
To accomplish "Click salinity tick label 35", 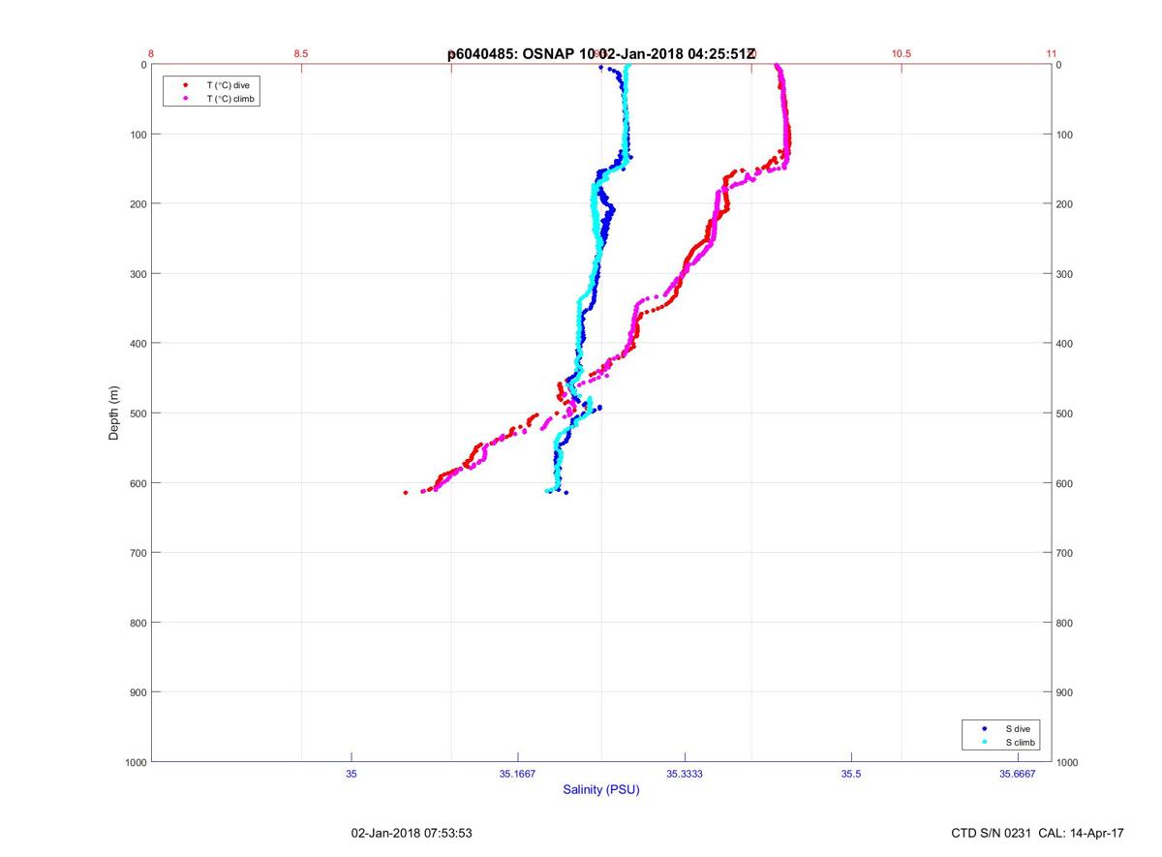I will click(352, 773).
